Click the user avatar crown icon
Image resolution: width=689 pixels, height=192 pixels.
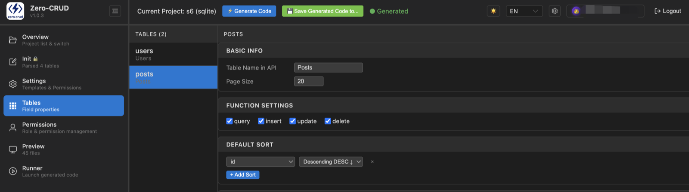[x=576, y=11]
